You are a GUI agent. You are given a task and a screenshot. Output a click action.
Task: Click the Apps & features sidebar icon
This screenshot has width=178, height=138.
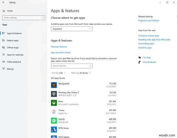click(x=3, y=33)
